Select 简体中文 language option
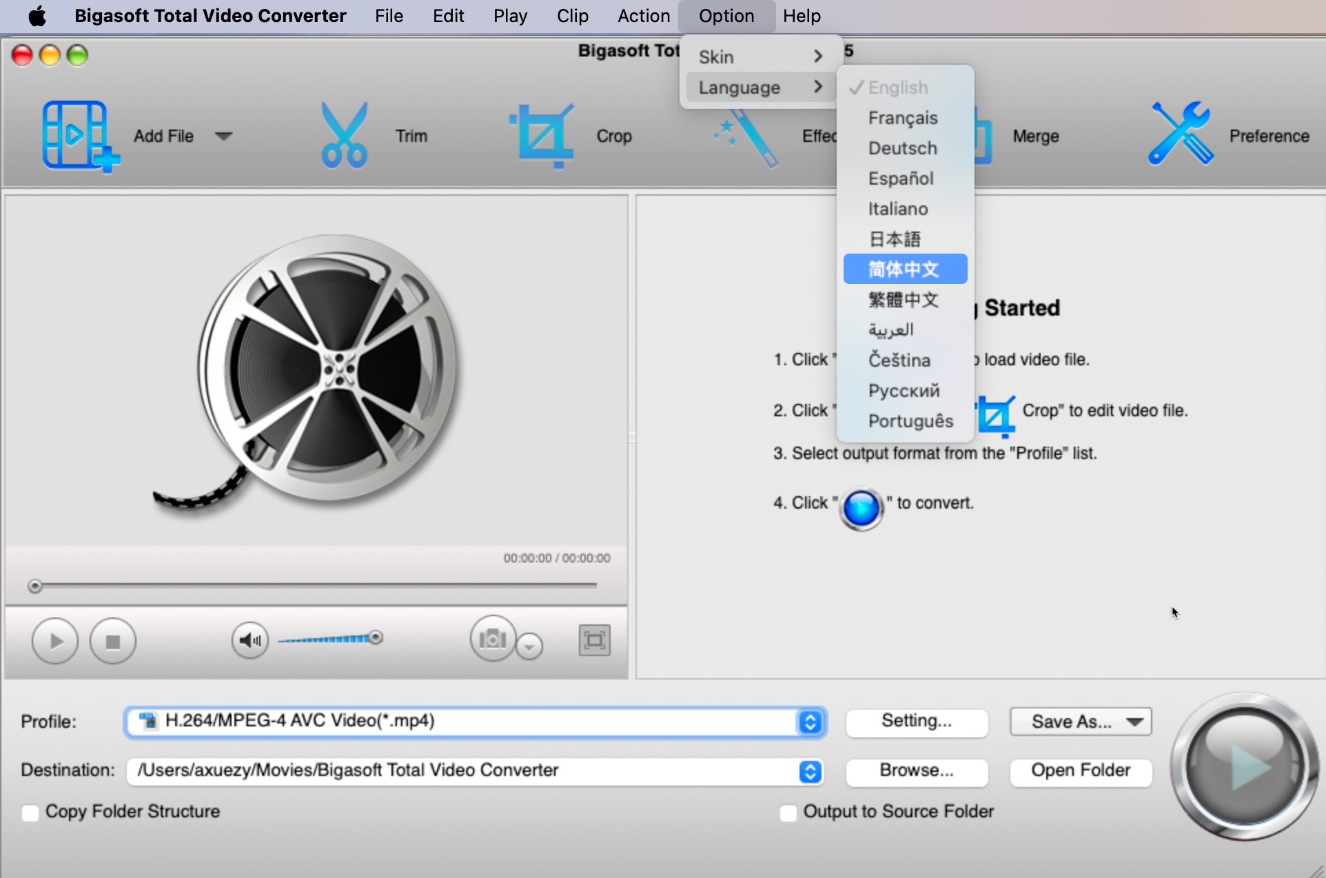 (x=904, y=269)
